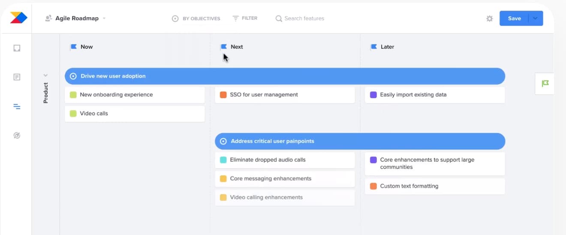Click the green flag milestones icon

pyautogui.click(x=545, y=83)
